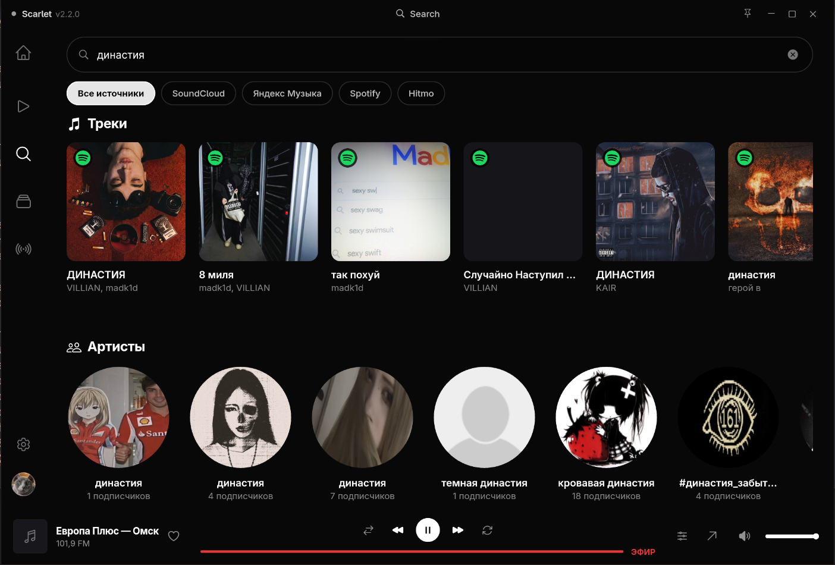This screenshot has height=565, width=835.
Task: Filter results by Яндекс Музыка
Action: [287, 93]
